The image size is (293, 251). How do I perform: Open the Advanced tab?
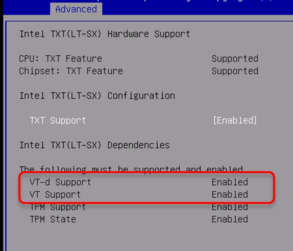click(x=76, y=9)
